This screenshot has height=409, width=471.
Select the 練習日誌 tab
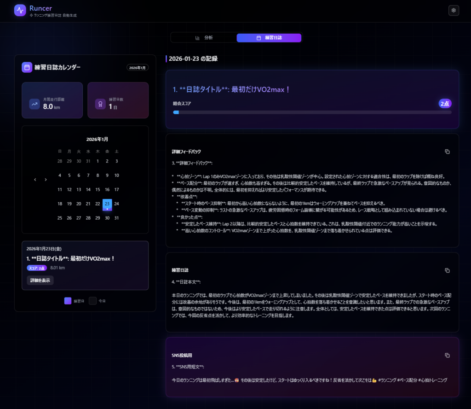point(269,38)
